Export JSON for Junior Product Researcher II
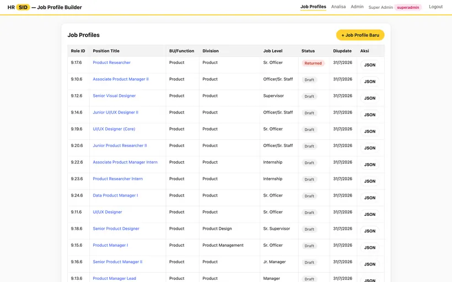The width and height of the screenshot is (452, 282). pos(369,148)
